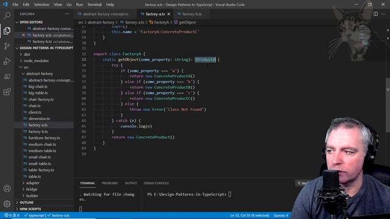Click the highlighted IProductA return type
This screenshot has width=390, height=219.
point(205,60)
